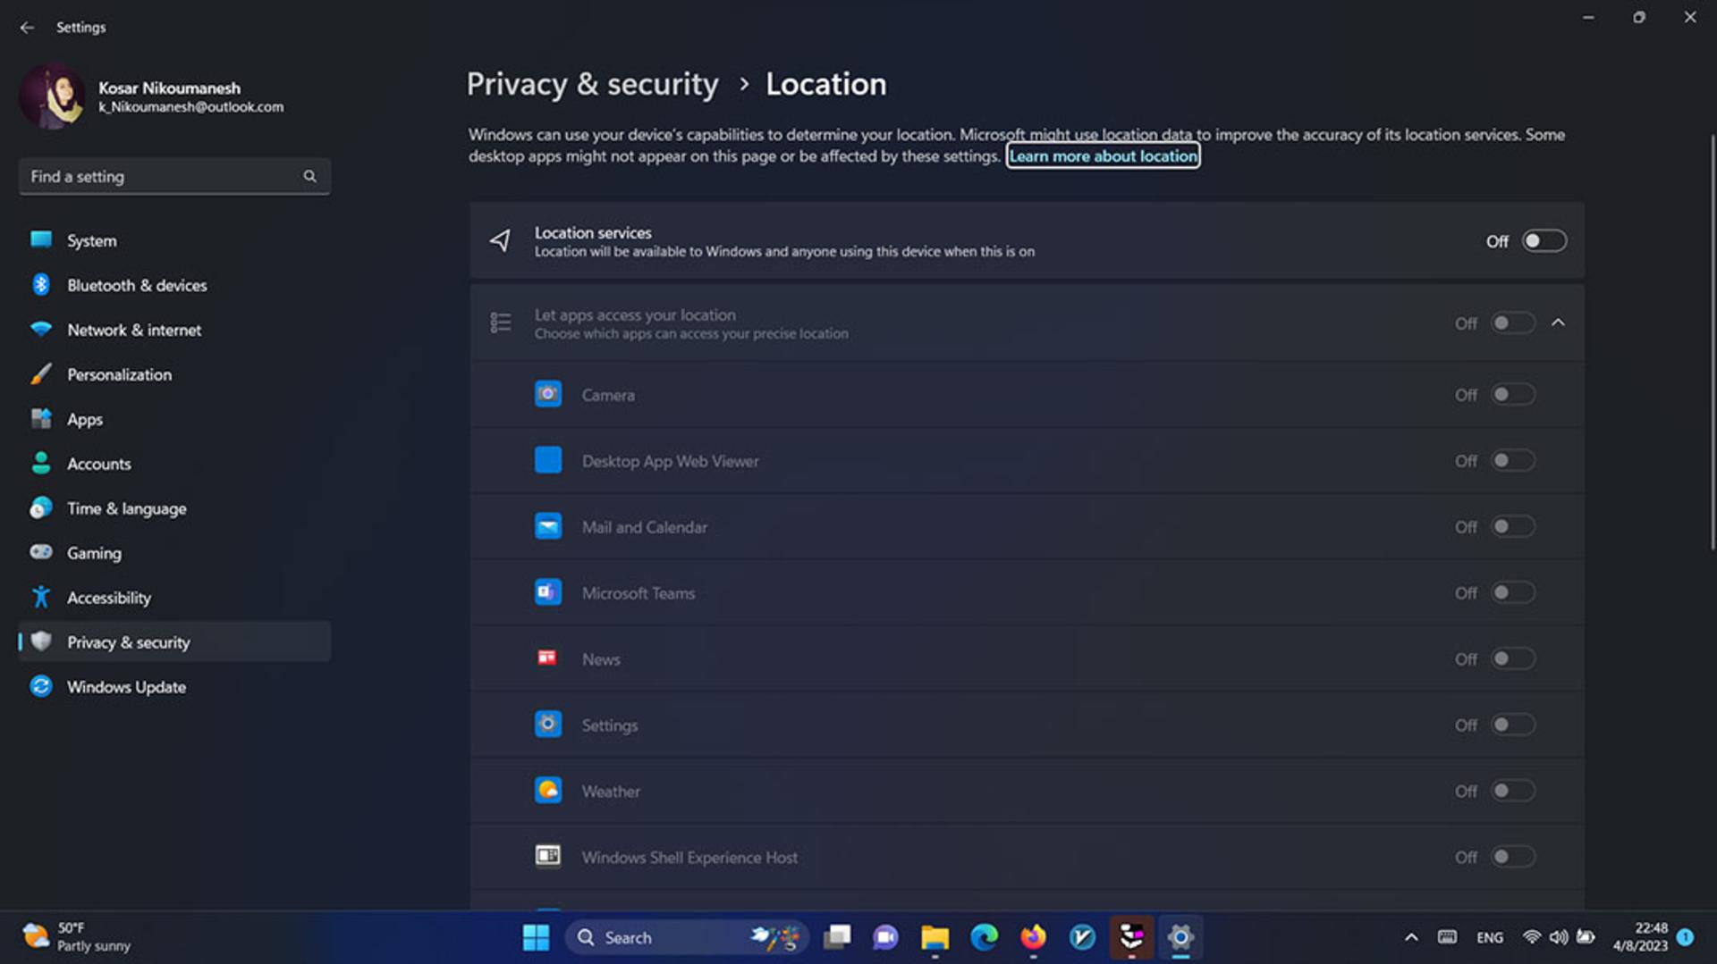Viewport: 1717px width, 964px height.
Task: Open Wi-Fi network tray icon
Action: coord(1532,937)
